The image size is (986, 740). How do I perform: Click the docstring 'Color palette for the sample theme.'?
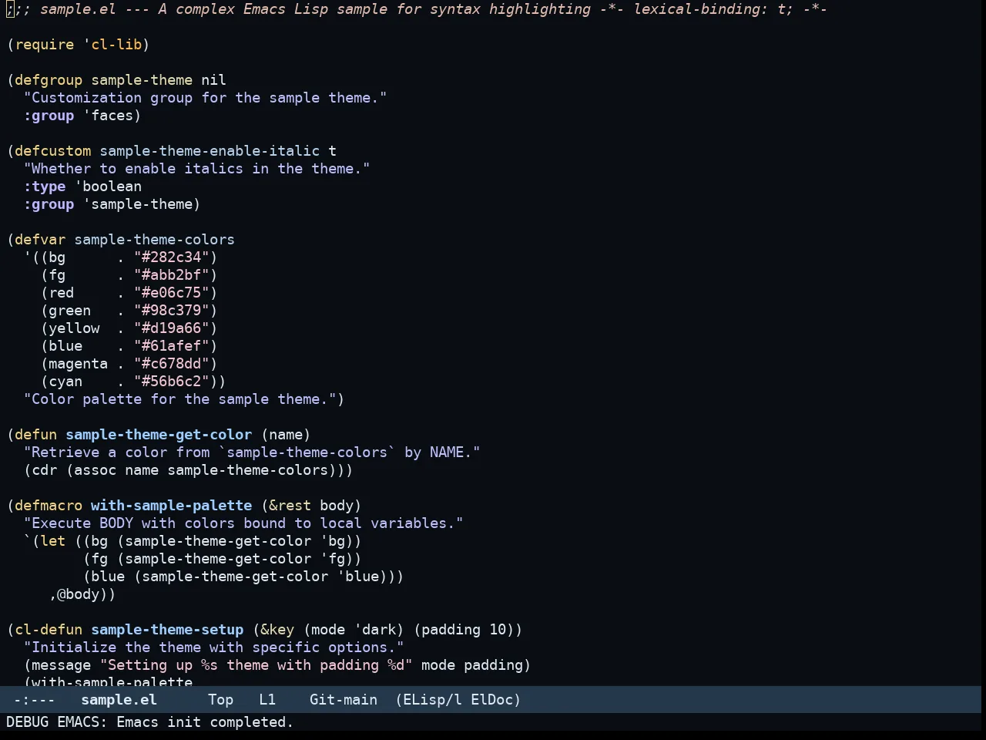180,399
